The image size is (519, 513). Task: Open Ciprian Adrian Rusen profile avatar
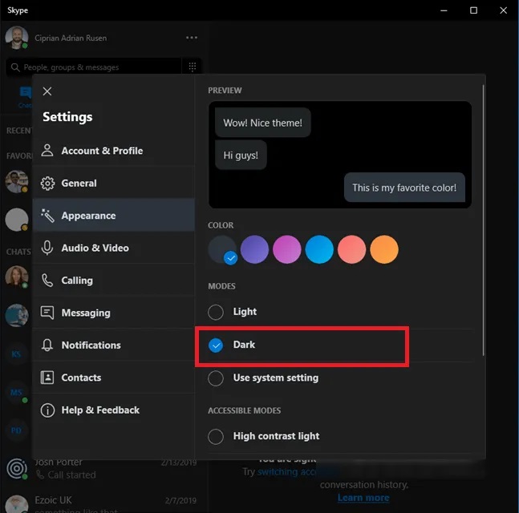16,38
